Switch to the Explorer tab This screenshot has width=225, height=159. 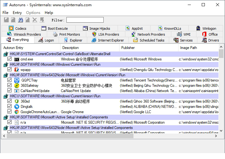[73, 40]
